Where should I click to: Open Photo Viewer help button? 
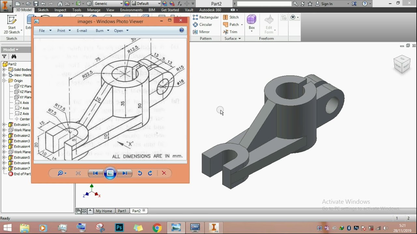point(181,30)
